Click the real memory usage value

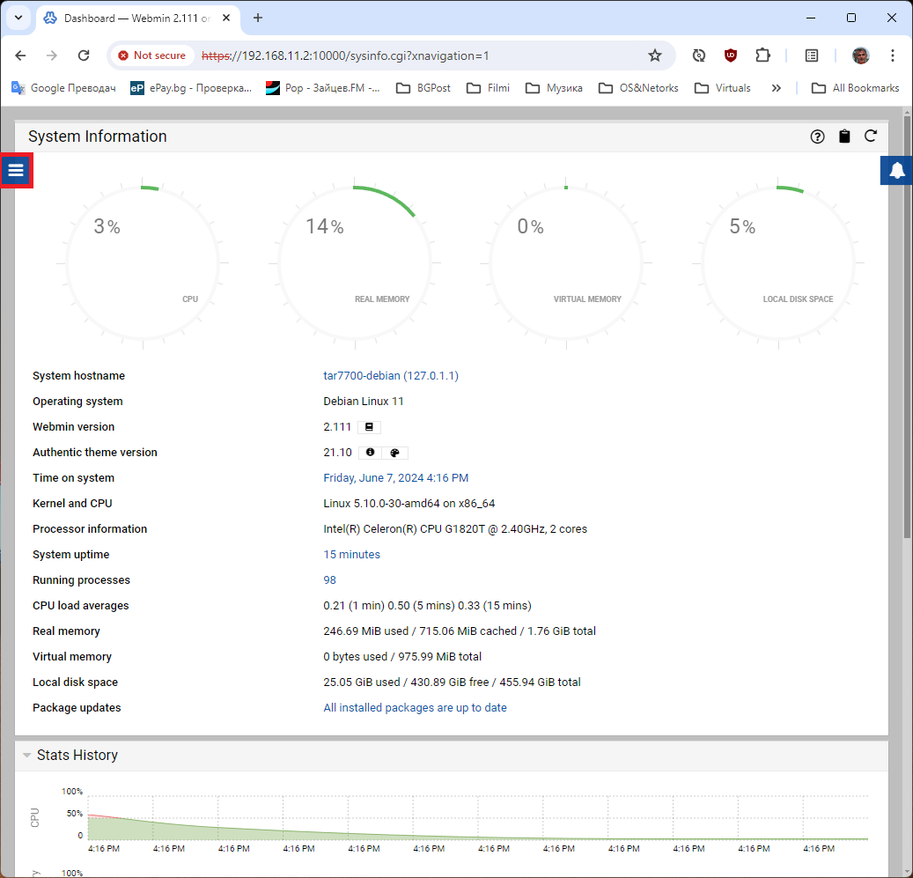coord(460,631)
